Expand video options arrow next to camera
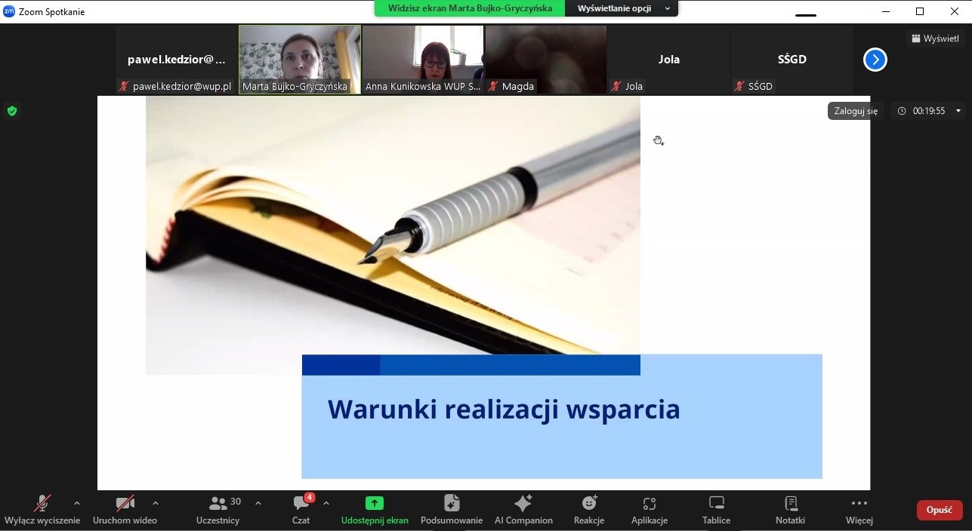The height and width of the screenshot is (531, 972). [x=156, y=503]
